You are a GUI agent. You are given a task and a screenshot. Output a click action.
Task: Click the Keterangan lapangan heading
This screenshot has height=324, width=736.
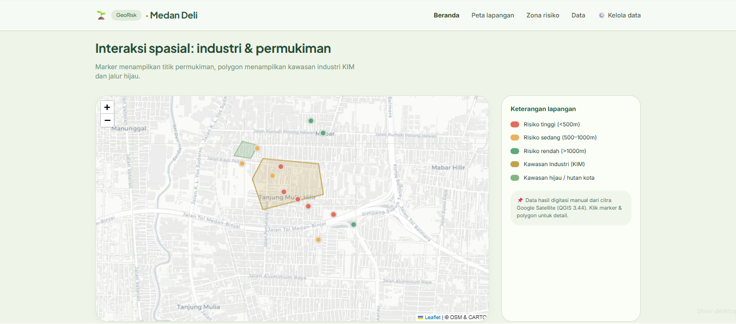tap(543, 109)
